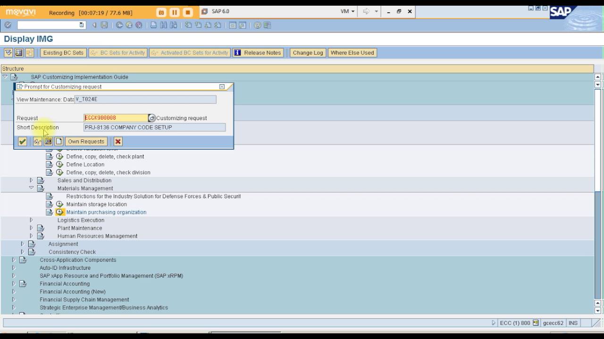The width and height of the screenshot is (604, 339).
Task: Expand the Consistency Check node
Action: pos(22,252)
